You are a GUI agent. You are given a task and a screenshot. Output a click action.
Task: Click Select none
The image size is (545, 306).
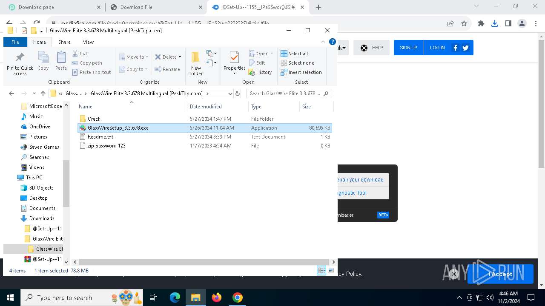(297, 63)
